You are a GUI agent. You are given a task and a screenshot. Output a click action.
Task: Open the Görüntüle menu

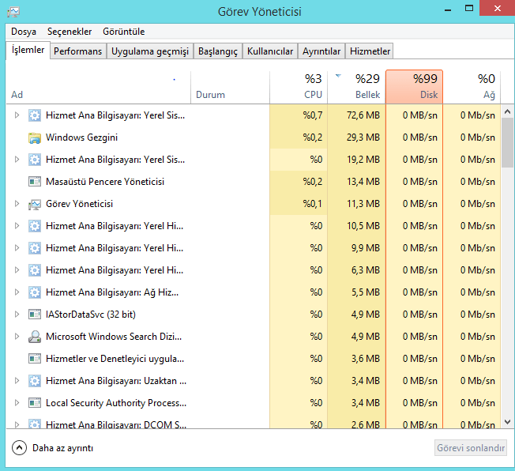click(124, 32)
